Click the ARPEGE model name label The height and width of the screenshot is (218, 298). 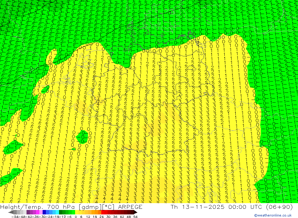point(130,207)
